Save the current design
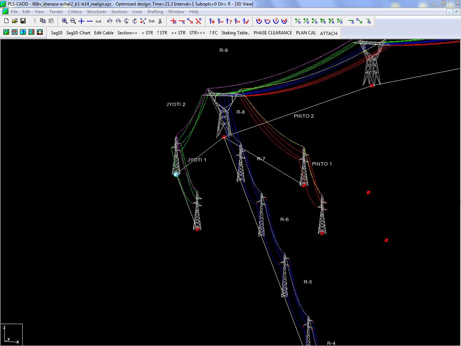The width and height of the screenshot is (461, 346). point(23,21)
